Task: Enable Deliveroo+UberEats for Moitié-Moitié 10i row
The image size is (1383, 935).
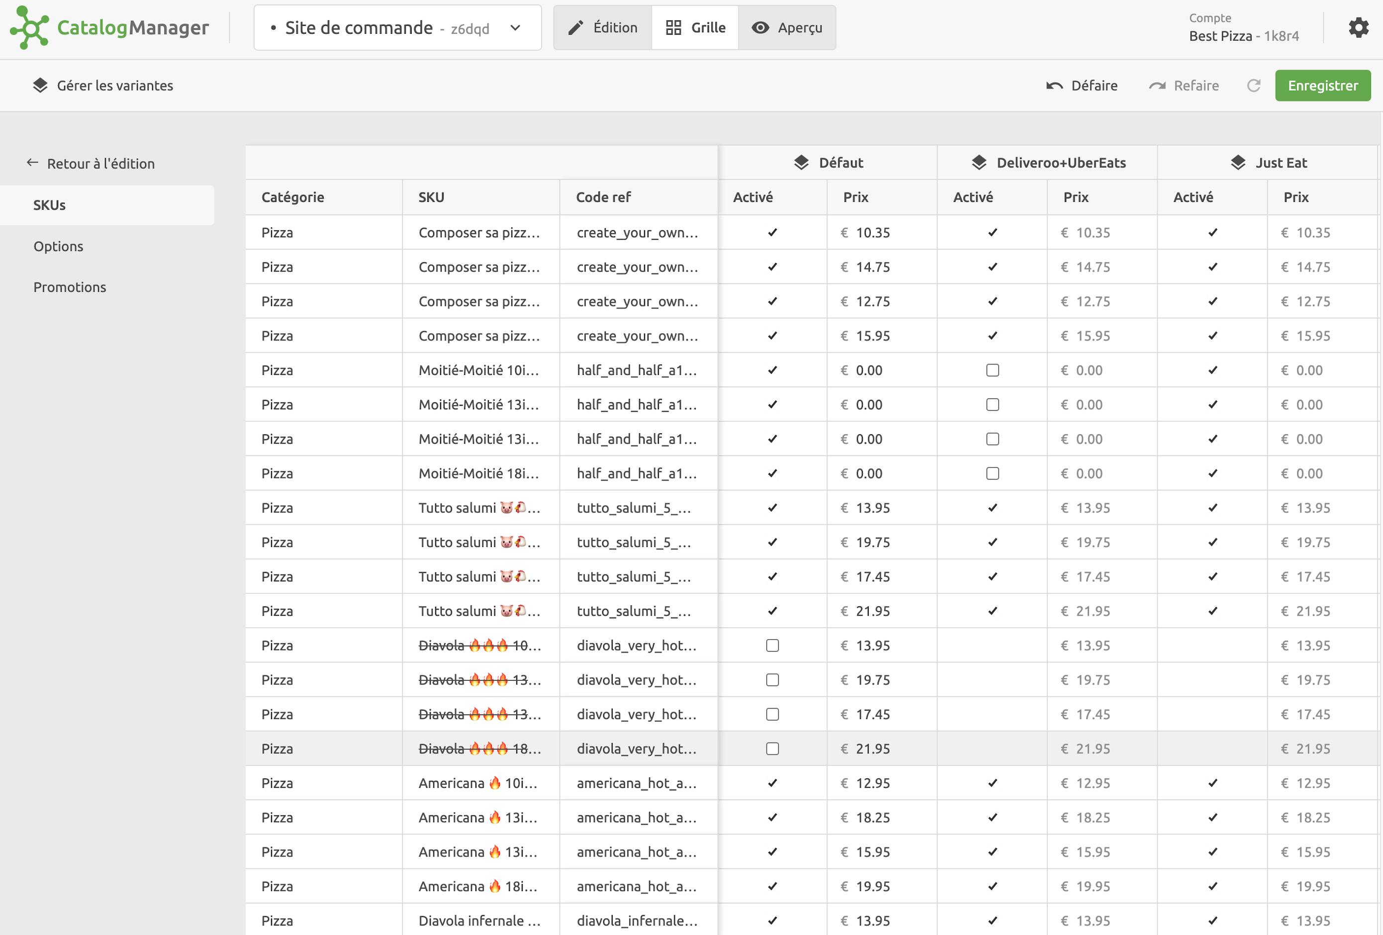Action: [993, 370]
